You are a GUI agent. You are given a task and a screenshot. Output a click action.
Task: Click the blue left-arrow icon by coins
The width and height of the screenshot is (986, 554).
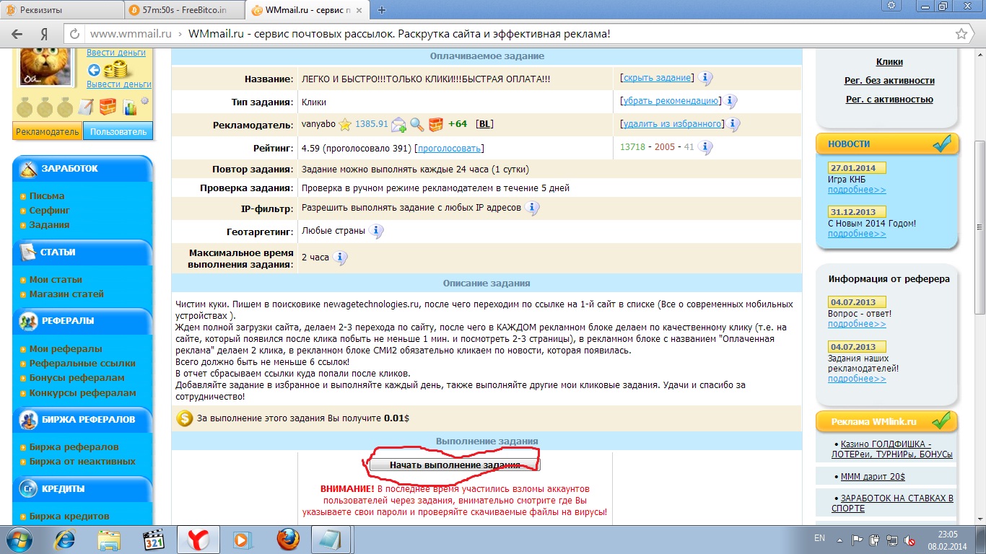93,70
